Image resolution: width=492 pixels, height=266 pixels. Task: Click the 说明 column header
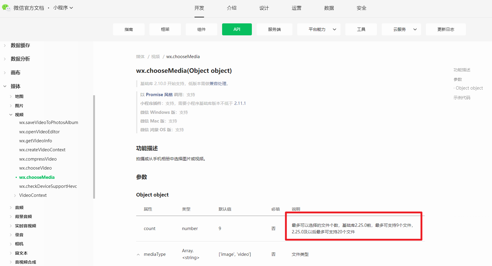tap(296, 209)
